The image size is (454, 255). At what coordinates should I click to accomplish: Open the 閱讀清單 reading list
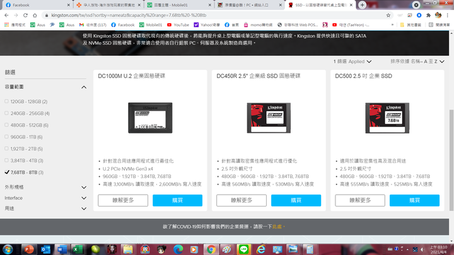click(439, 25)
